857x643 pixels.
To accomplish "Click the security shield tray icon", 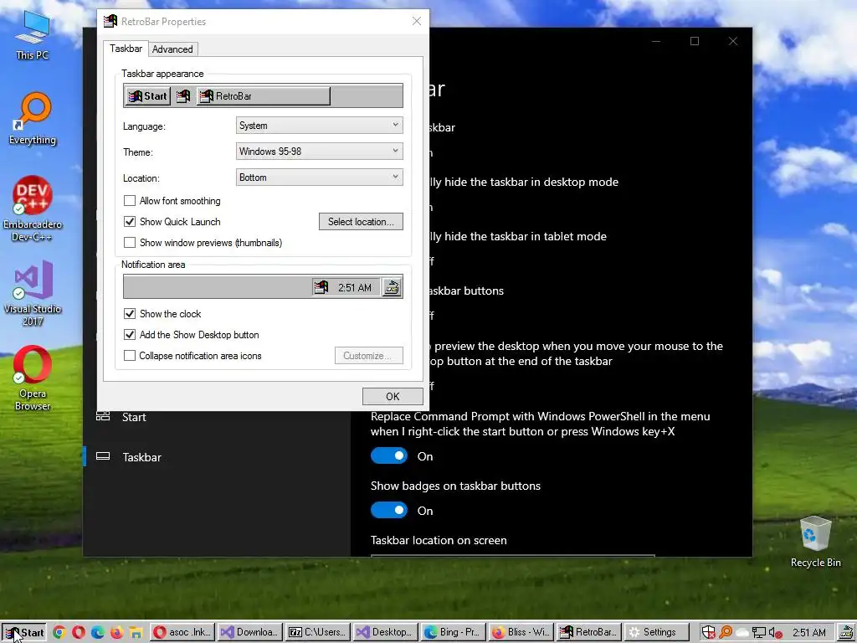I will tap(708, 633).
